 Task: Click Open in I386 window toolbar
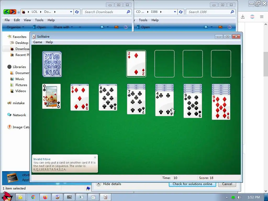click(x=143, y=27)
